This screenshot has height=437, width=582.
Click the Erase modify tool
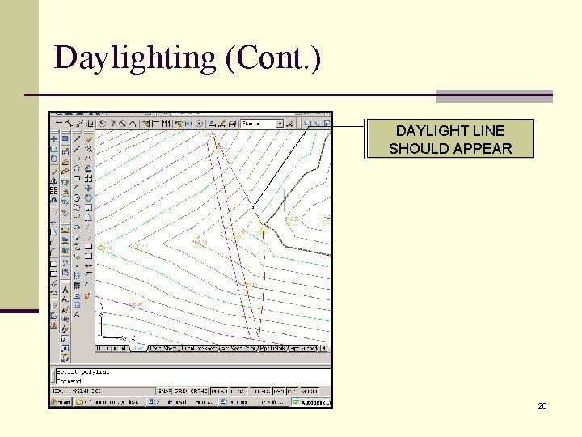tap(88, 139)
